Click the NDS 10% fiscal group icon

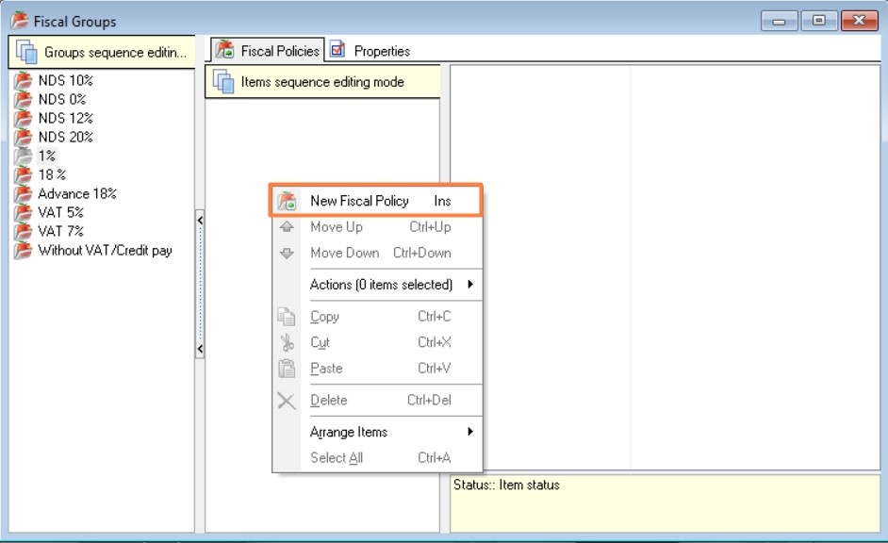[x=24, y=81]
